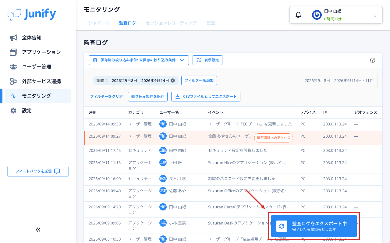Screen dimensions: 390x243
Task: Click the 佐藤 あや avatar
Action: tap(163, 191)
